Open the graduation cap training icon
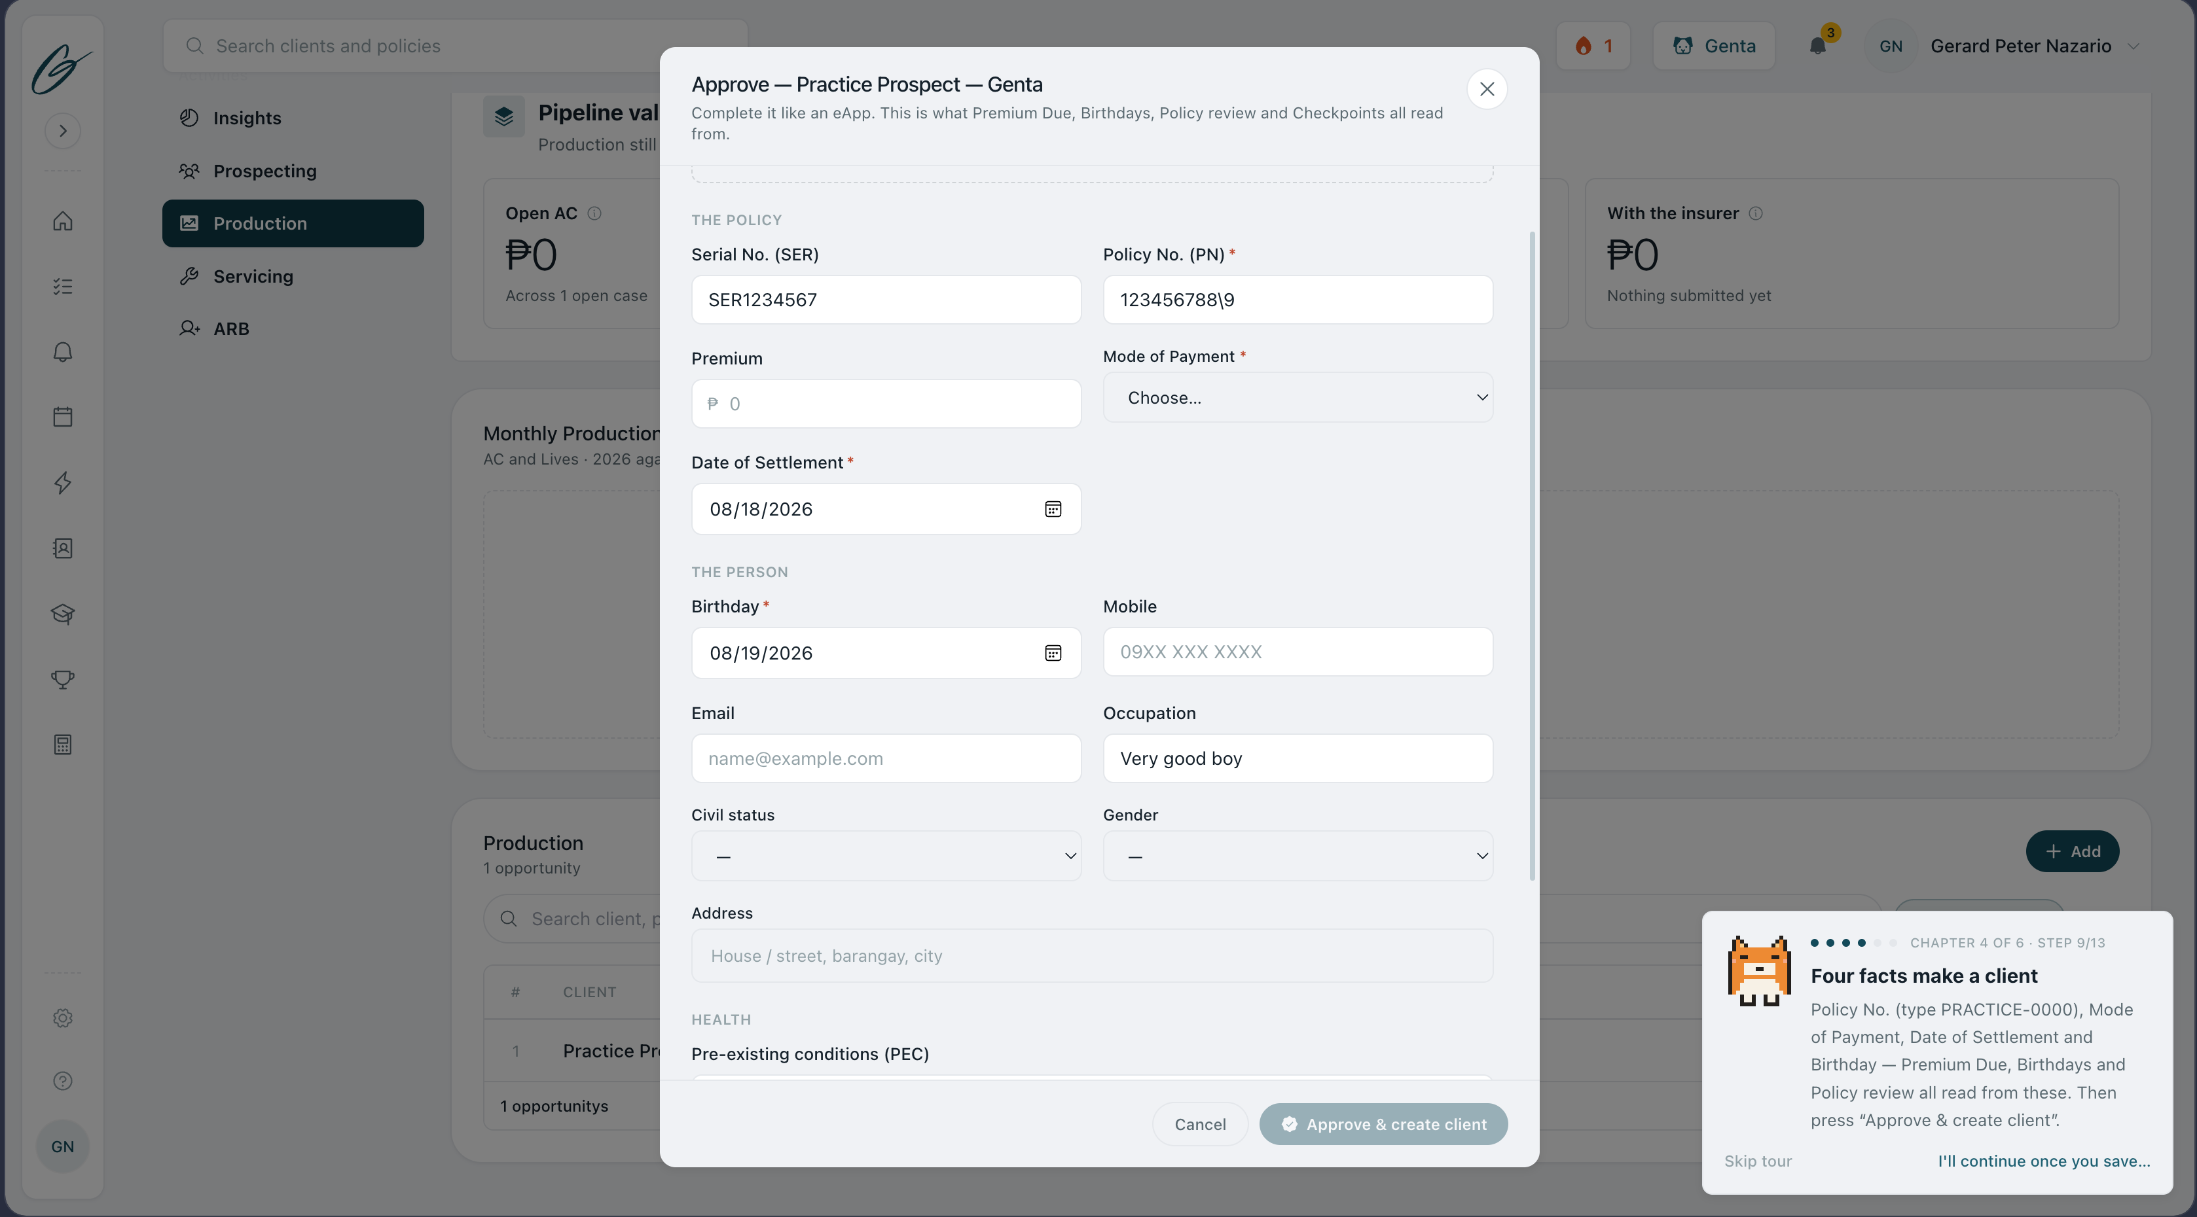The height and width of the screenshot is (1217, 2197). (x=62, y=614)
